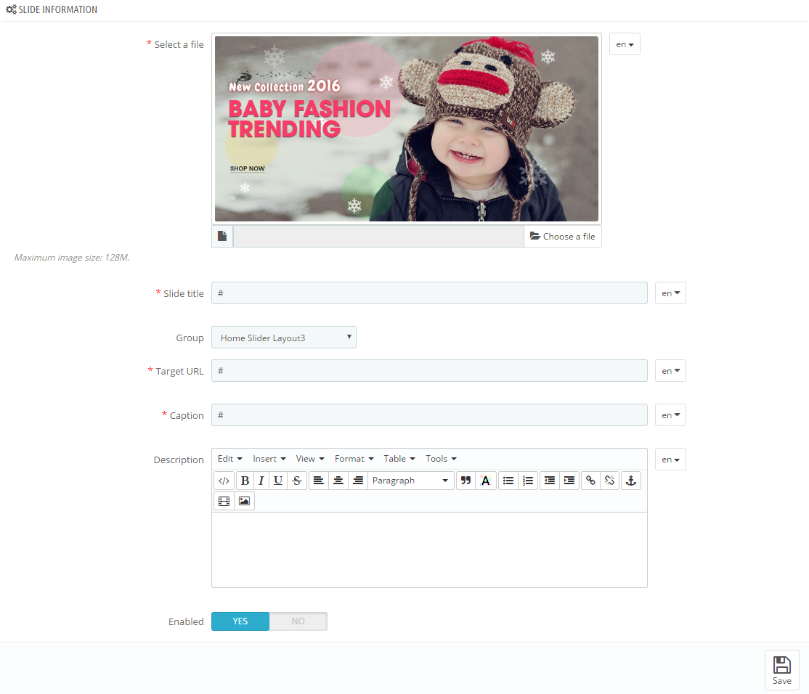Insert an anchor

pyautogui.click(x=631, y=481)
